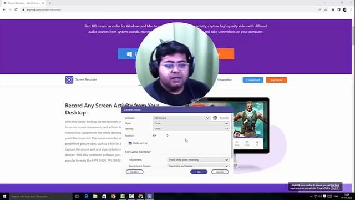Open a new browser tab
355x200 pixels.
pos(50,3)
